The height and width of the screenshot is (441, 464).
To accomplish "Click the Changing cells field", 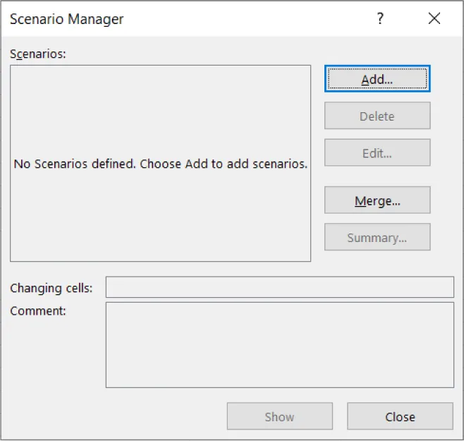I will (279, 287).
